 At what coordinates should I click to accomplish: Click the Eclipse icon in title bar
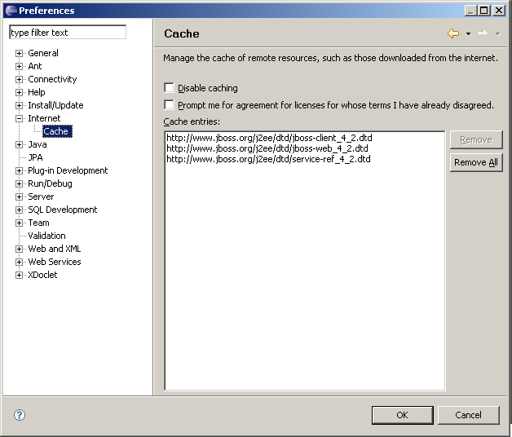pyautogui.click(x=11, y=11)
